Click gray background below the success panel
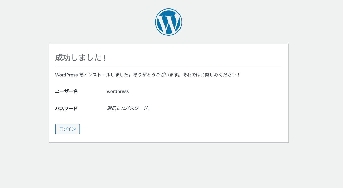 (x=168, y=164)
